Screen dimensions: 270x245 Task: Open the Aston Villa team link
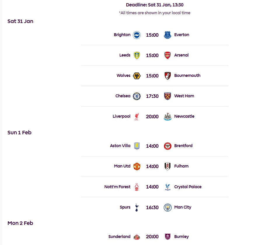120,146
